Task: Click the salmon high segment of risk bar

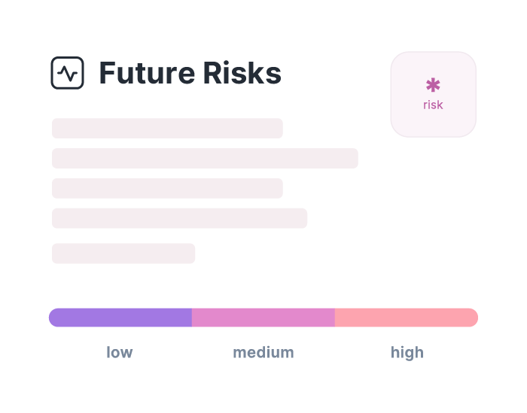Action: (407, 317)
